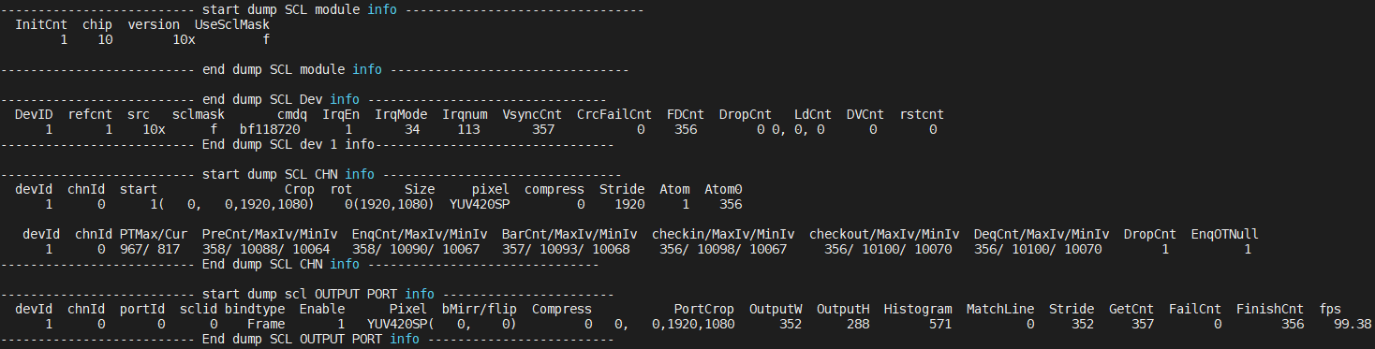Select the bindtype value Frame
1375x349 pixels.
(x=266, y=324)
